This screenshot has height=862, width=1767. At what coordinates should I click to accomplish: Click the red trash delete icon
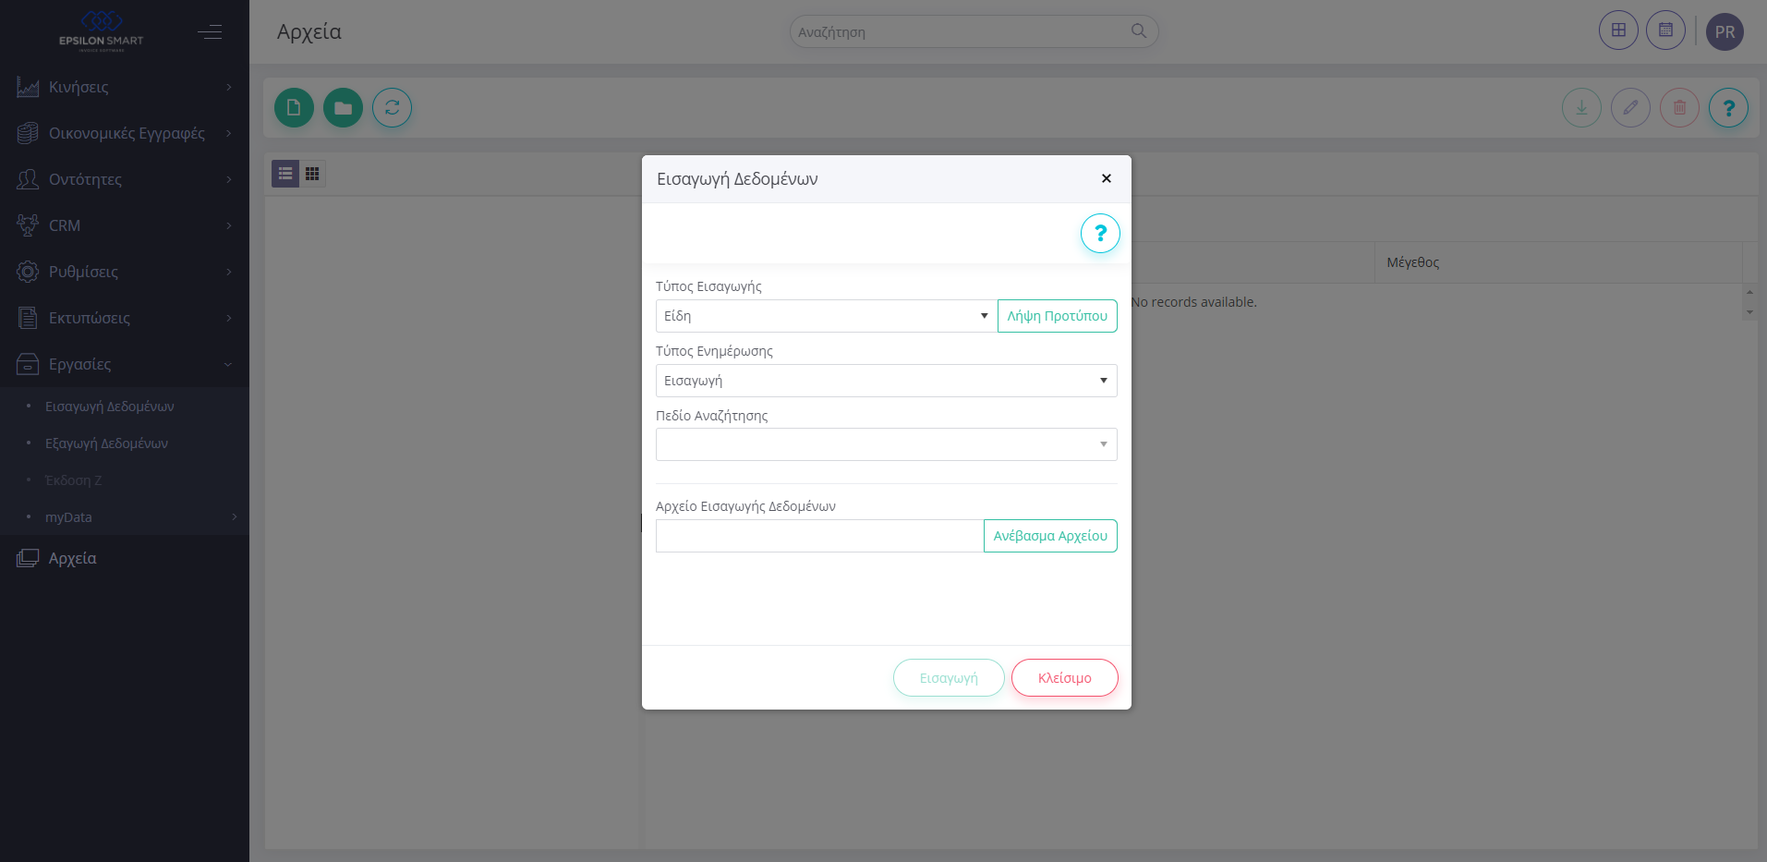(x=1679, y=108)
